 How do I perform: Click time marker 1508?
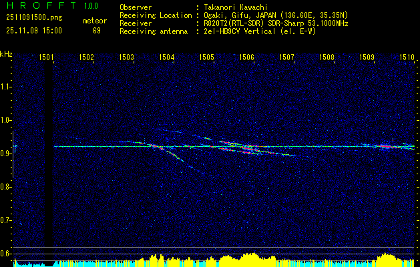point(327,57)
